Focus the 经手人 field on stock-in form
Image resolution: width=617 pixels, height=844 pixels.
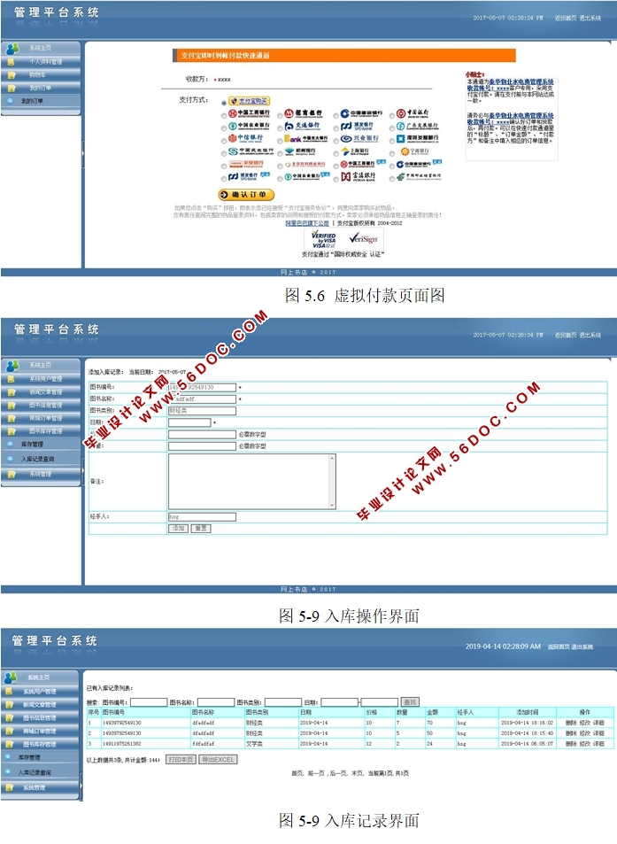pyautogui.click(x=202, y=516)
